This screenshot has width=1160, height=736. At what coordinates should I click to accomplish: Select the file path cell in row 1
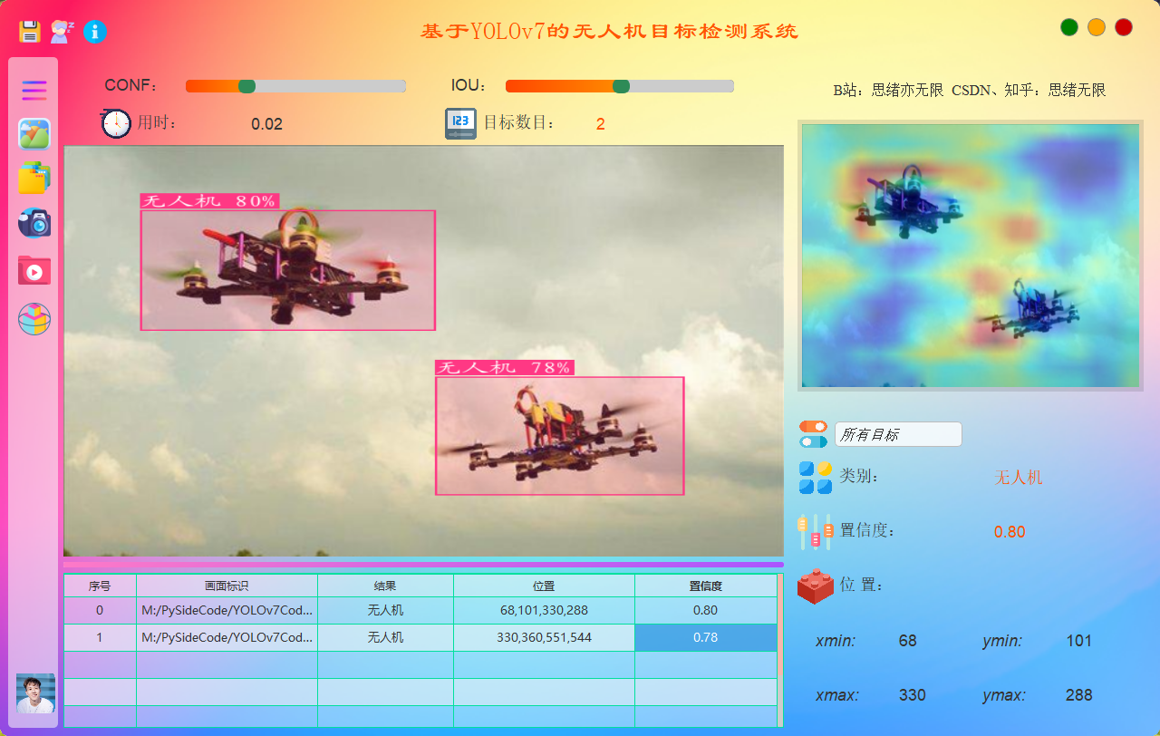227,638
